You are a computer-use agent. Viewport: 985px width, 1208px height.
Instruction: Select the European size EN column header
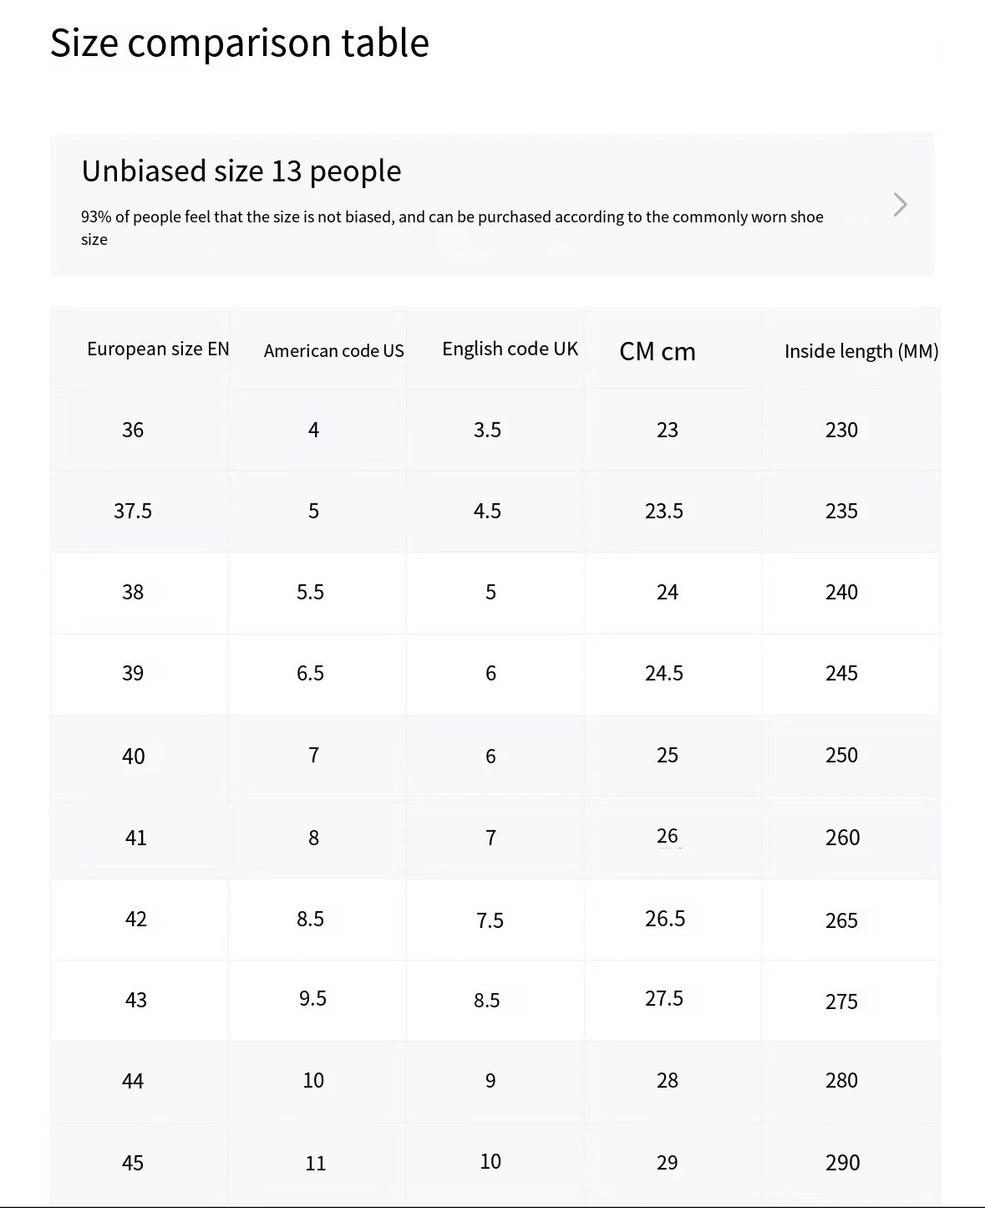click(x=158, y=349)
